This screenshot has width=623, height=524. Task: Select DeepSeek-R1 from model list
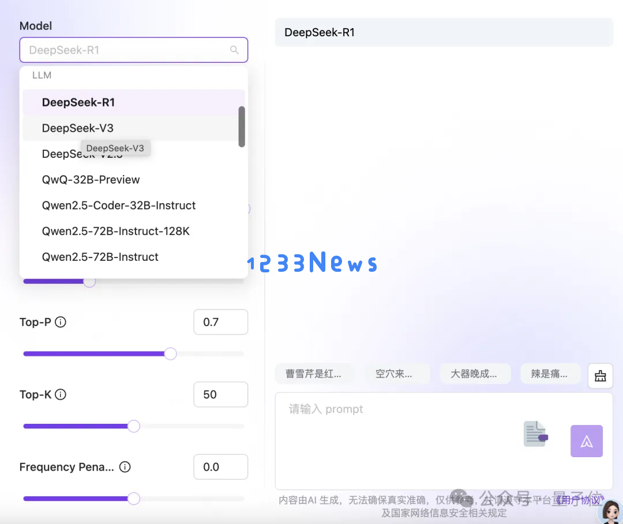click(133, 102)
